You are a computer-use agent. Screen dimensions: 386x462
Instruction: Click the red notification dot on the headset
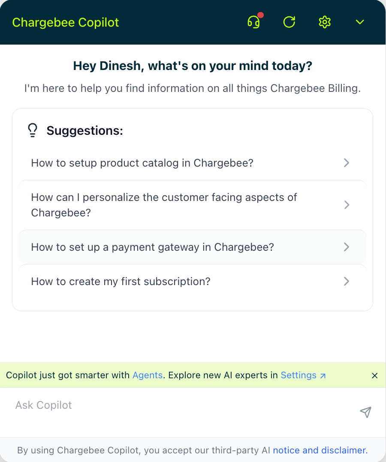pos(260,15)
